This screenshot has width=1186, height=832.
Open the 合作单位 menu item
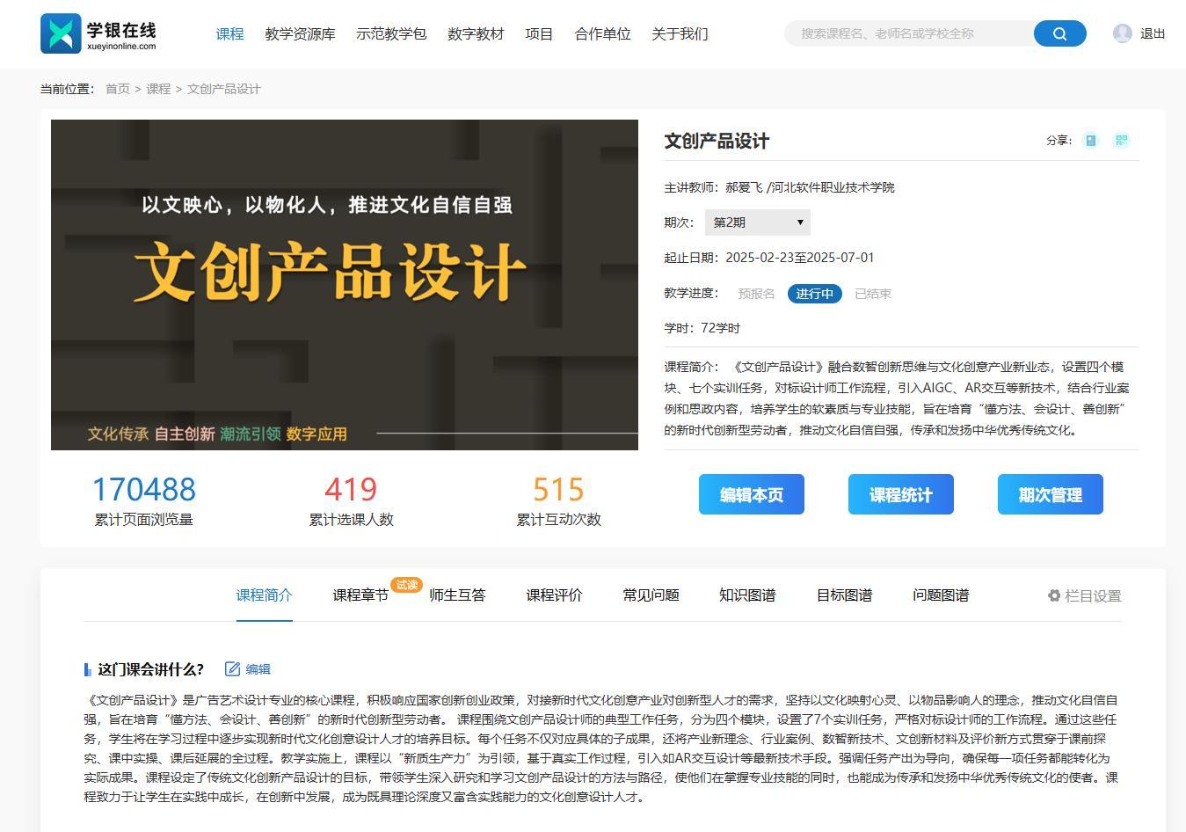point(602,33)
